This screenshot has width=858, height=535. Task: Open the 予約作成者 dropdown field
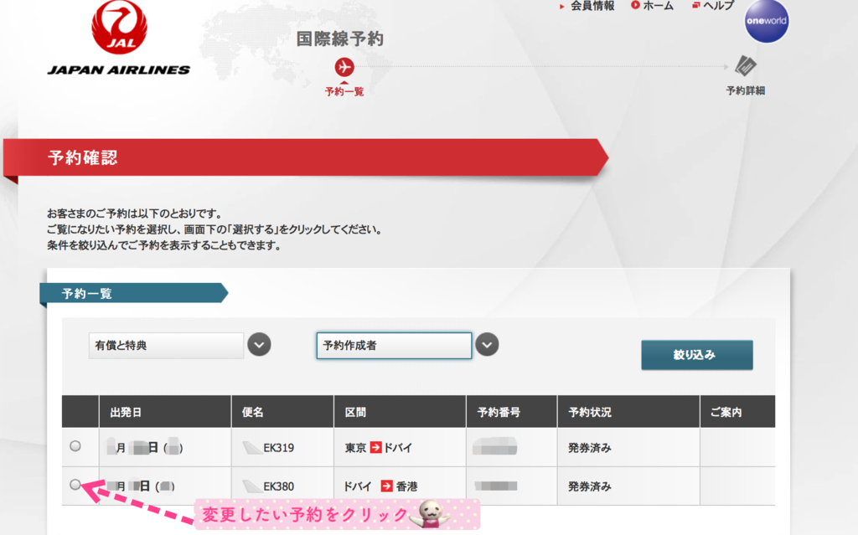click(x=394, y=346)
